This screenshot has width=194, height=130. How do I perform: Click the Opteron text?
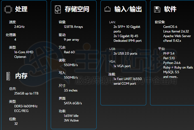(20, 57)
